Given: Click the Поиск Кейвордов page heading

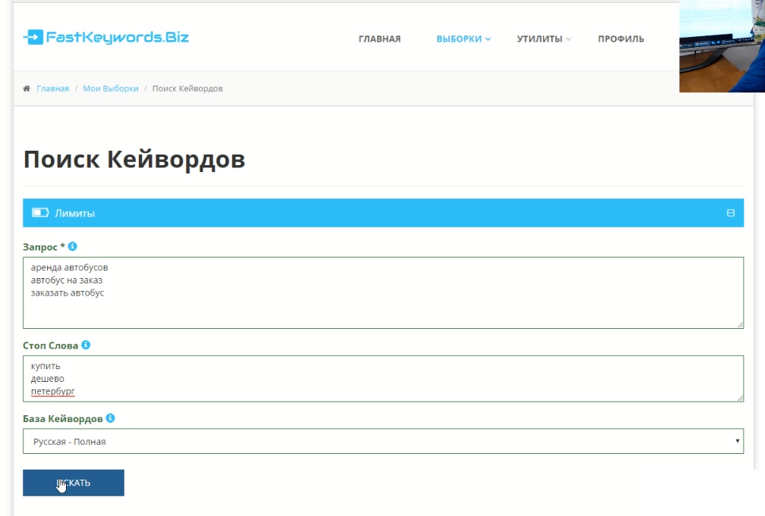Looking at the screenshot, I should pyautogui.click(x=134, y=159).
